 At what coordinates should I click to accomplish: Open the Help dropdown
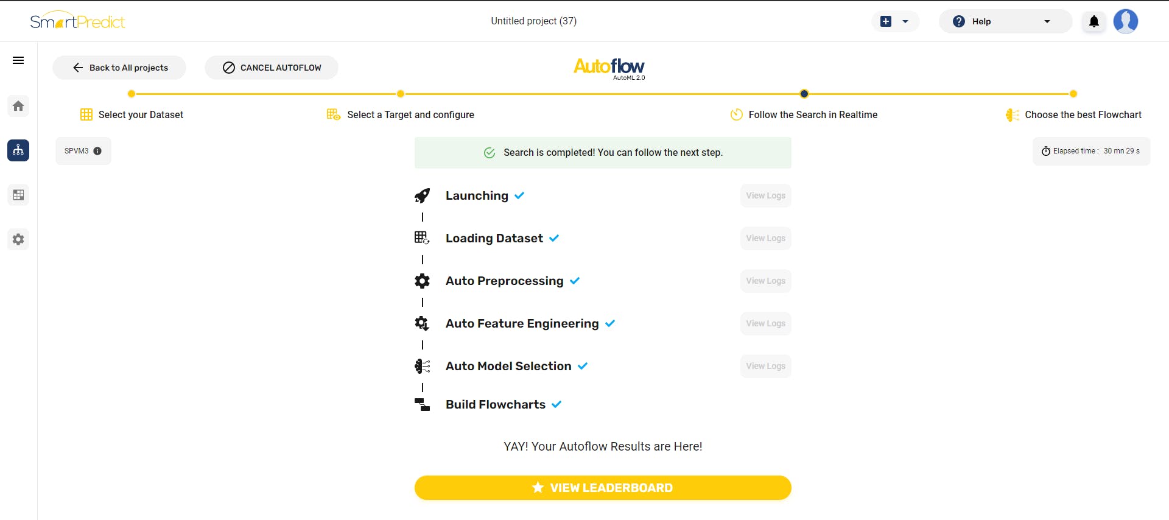click(x=1005, y=21)
